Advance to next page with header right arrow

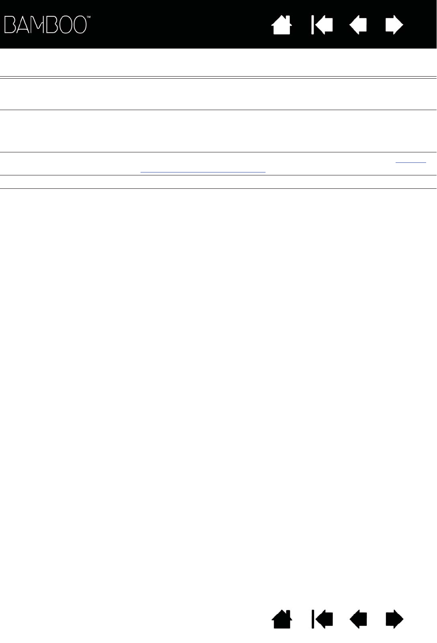[x=394, y=25]
